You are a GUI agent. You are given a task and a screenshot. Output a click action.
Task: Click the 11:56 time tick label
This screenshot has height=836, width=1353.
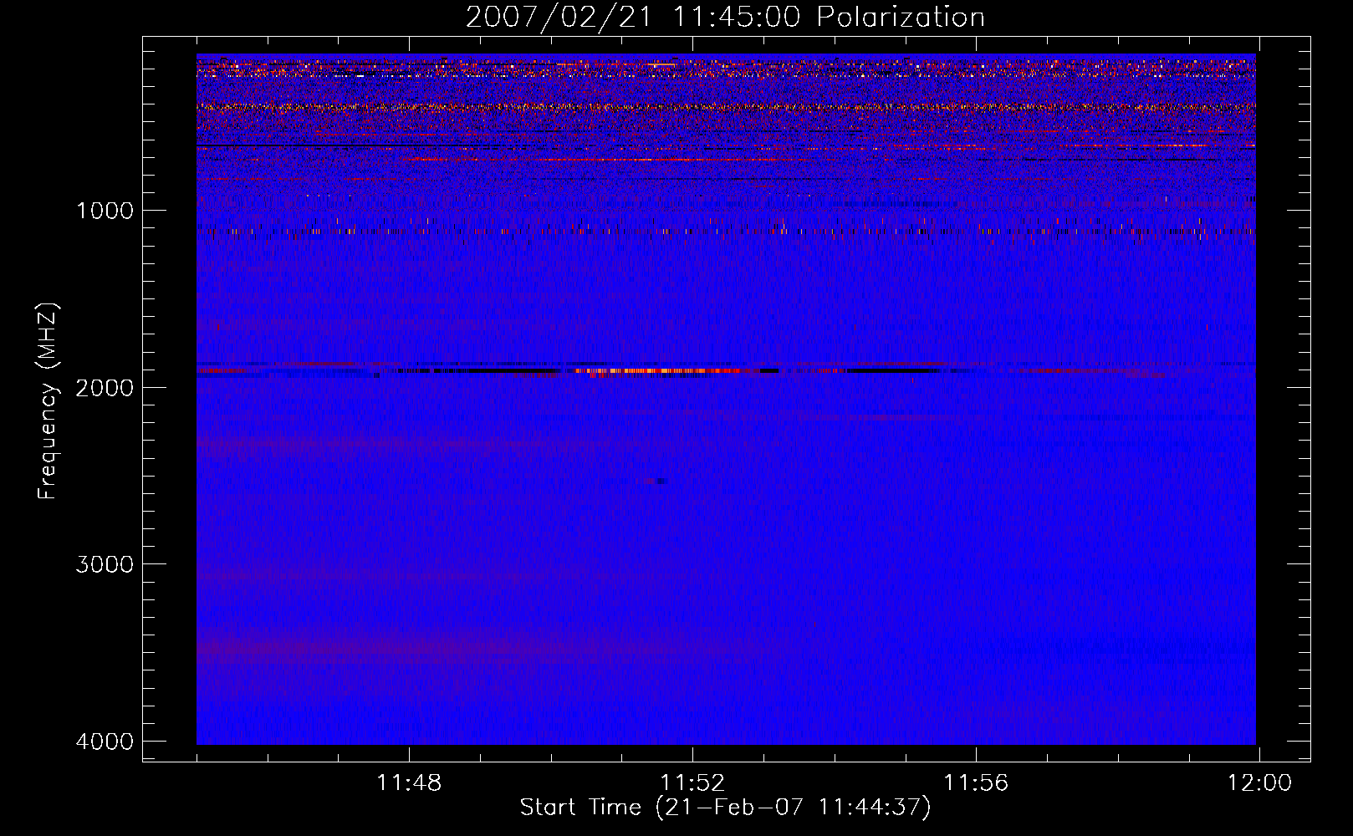(x=976, y=783)
